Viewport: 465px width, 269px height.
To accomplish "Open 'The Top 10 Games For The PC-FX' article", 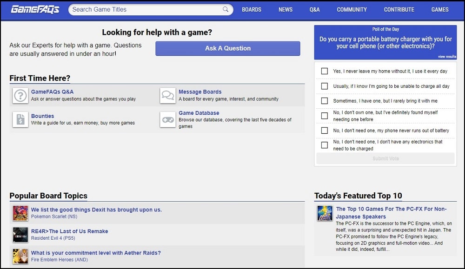I will pyautogui.click(x=391, y=213).
